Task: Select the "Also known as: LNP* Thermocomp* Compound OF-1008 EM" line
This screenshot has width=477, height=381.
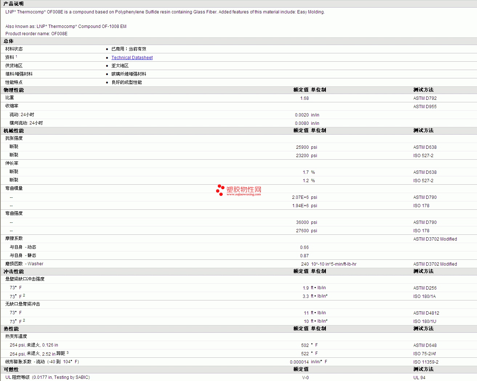Action: [66, 26]
